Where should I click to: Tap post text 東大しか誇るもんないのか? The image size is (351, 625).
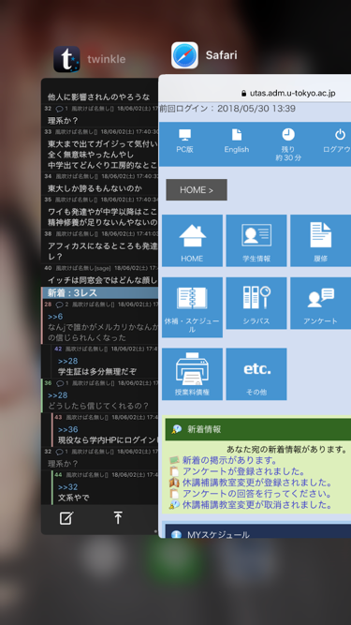coord(95,188)
